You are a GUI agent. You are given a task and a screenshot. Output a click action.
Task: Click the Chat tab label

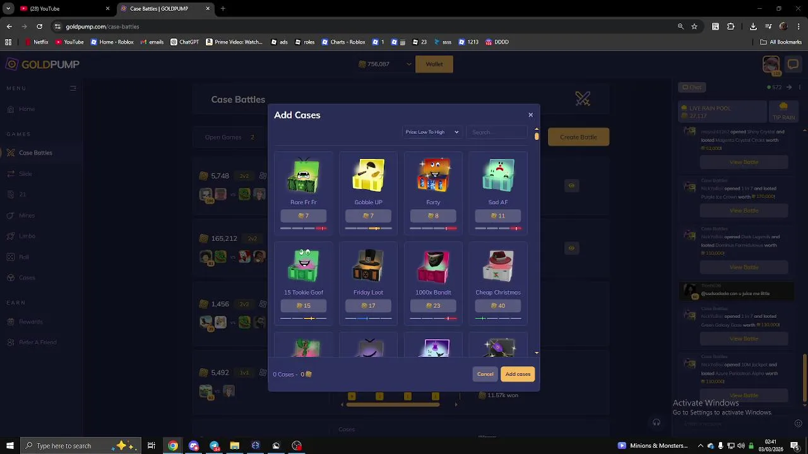coord(692,87)
